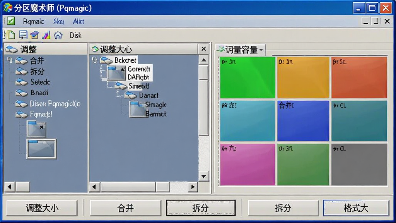Select the orange-yellow color swatch
396x223 pixels.
(x=303, y=77)
